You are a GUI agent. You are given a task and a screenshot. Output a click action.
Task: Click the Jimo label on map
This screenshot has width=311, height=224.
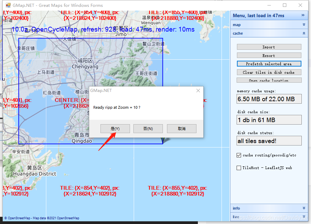point(121,34)
